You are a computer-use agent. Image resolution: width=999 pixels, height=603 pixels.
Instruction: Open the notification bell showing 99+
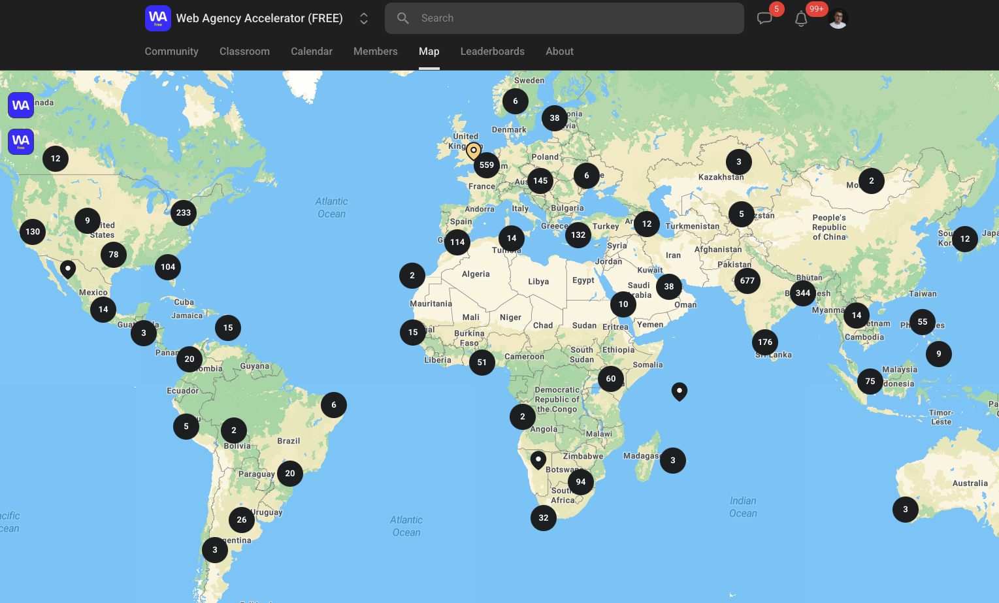801,18
